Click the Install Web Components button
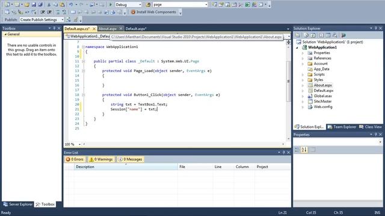The height and width of the screenshot is (216, 385). (154, 12)
